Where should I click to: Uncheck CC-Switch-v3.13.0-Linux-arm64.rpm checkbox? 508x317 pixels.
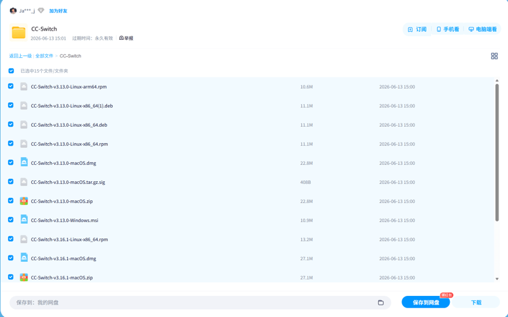(x=11, y=86)
